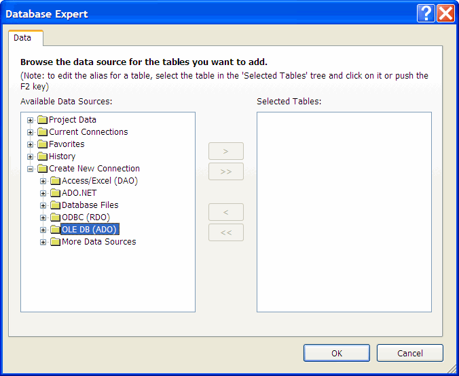Expand the Project Data node
The image size is (459, 376).
point(30,121)
